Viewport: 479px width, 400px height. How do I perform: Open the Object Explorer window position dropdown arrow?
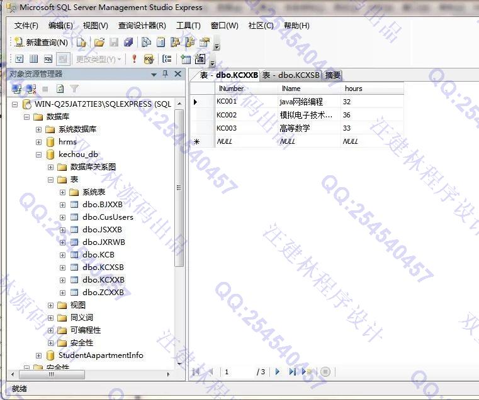[x=154, y=74]
